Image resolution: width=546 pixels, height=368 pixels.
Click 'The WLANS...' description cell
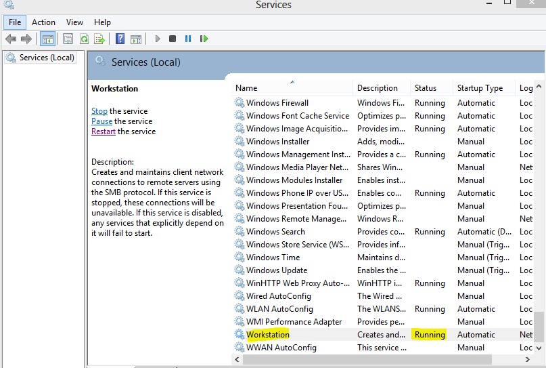tap(382, 309)
